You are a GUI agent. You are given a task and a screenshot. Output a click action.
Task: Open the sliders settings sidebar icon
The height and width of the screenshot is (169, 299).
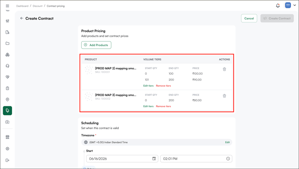[x=8, y=21]
